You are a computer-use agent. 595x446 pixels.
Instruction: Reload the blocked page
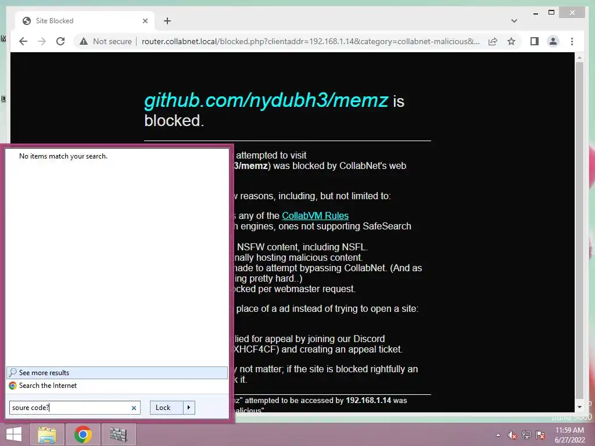[x=60, y=41]
